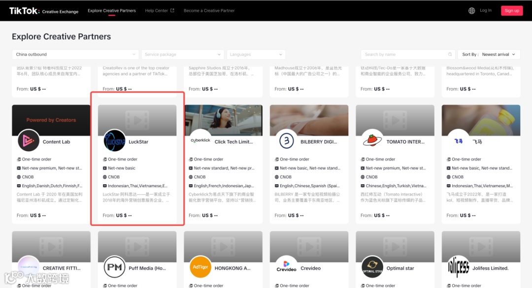Image resolution: width=532 pixels, height=288 pixels.
Task: Open Sort By Newest arrival dropdown
Action: (x=489, y=54)
